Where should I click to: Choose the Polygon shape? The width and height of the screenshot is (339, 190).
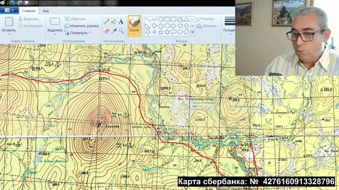point(180,20)
